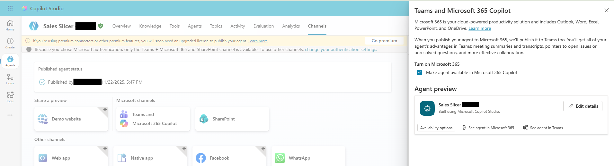Expand the sidebar more options ellipsis

10,115
